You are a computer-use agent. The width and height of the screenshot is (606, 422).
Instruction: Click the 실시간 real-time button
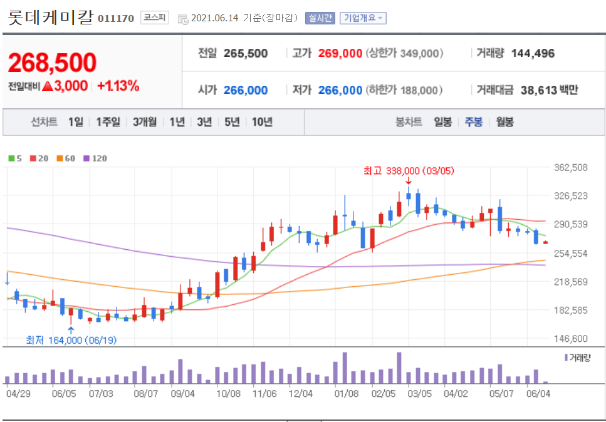click(x=320, y=18)
